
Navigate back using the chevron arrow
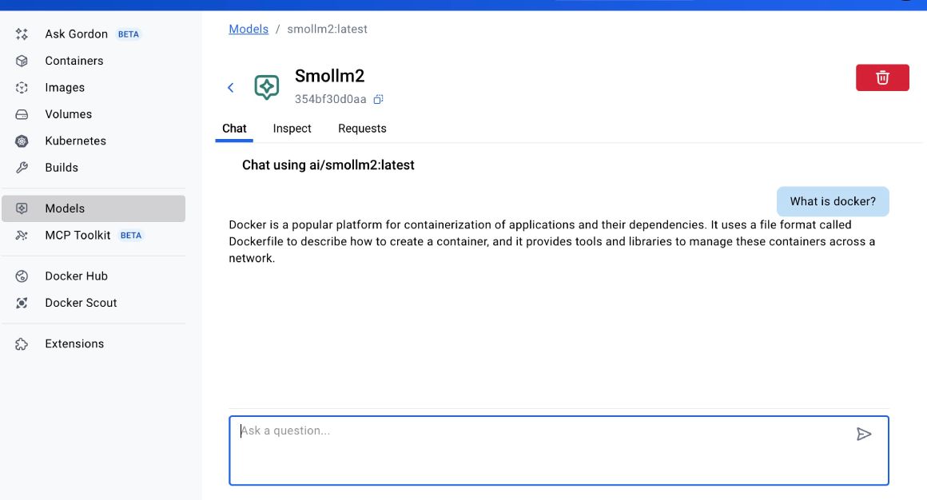point(230,88)
